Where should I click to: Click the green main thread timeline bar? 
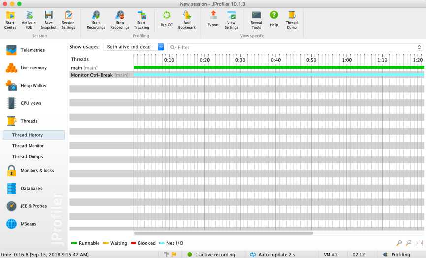pos(279,67)
